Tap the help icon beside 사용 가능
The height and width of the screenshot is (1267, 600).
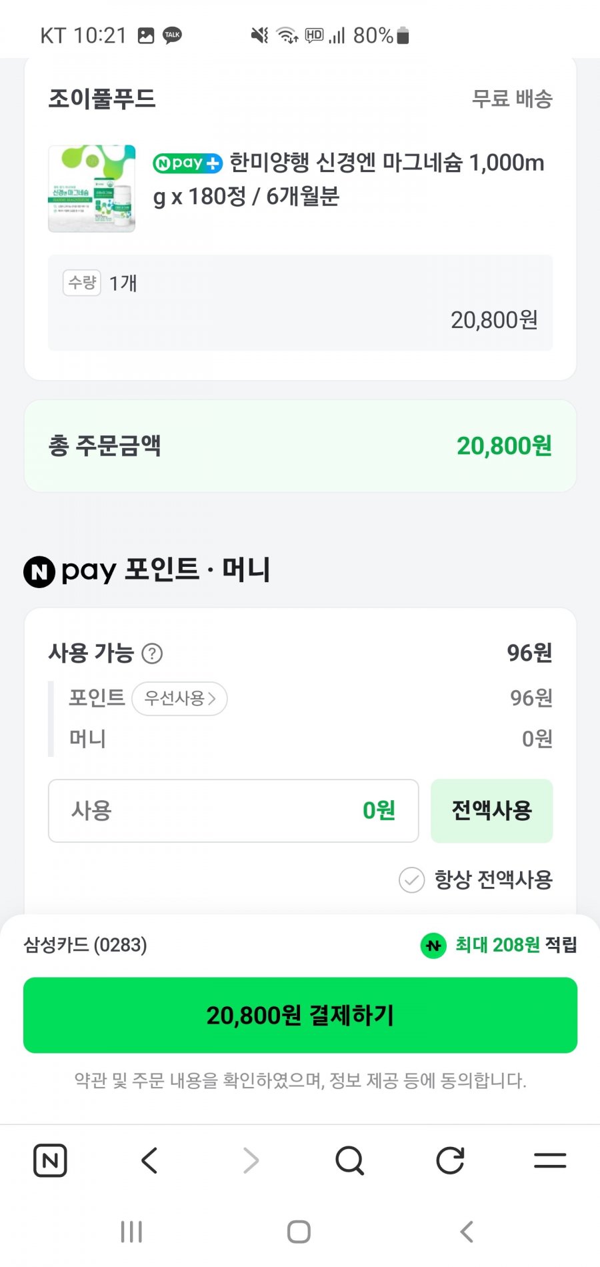tap(153, 654)
